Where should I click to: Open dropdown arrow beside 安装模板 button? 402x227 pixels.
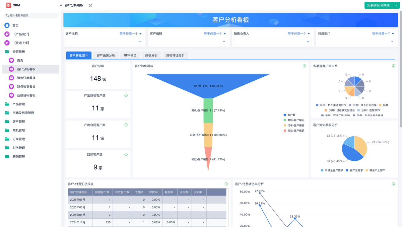pos(396,5)
